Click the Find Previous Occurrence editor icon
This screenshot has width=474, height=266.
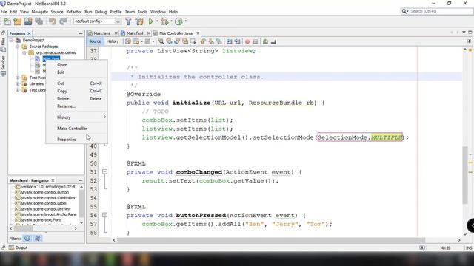point(169,41)
